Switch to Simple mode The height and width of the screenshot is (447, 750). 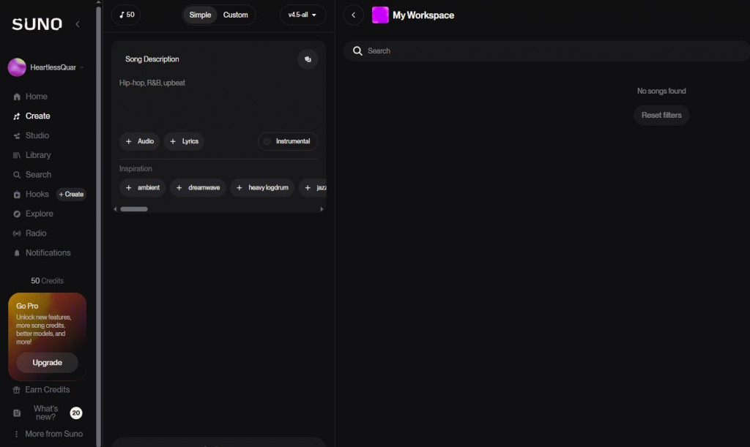pos(200,15)
